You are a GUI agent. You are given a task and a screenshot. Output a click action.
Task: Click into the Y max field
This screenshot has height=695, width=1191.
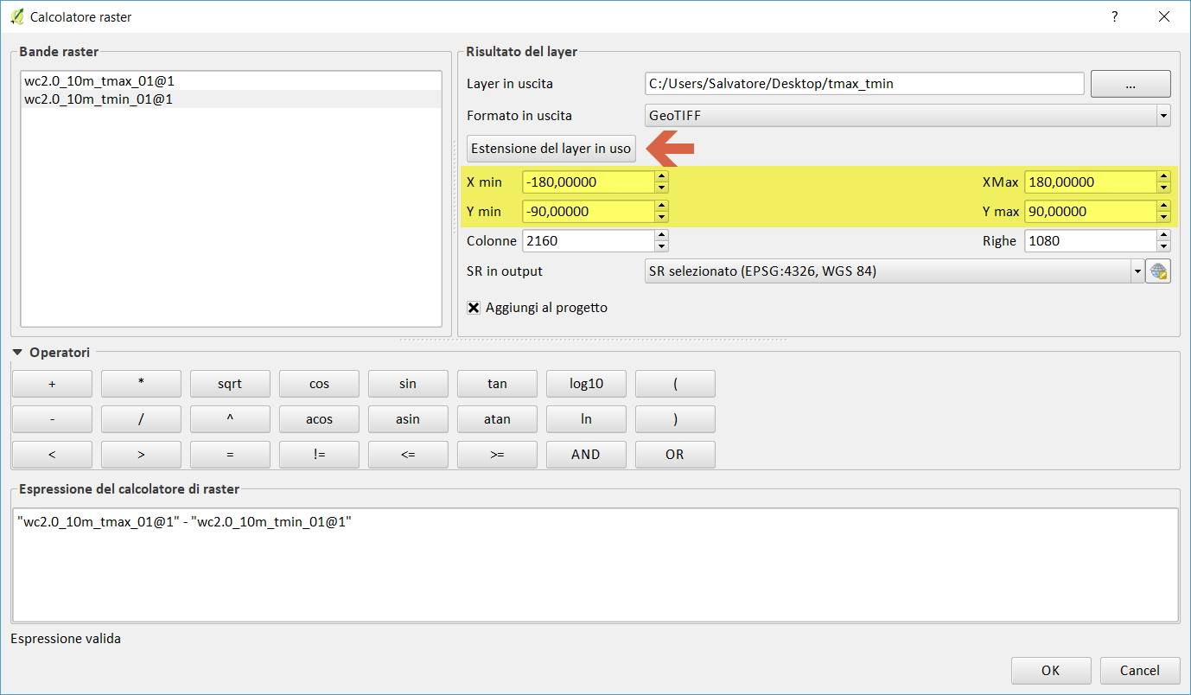pos(1091,212)
